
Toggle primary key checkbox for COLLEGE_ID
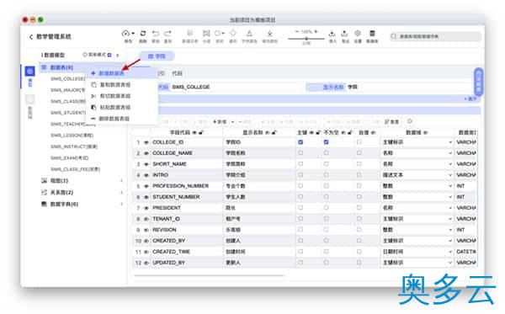coord(300,142)
